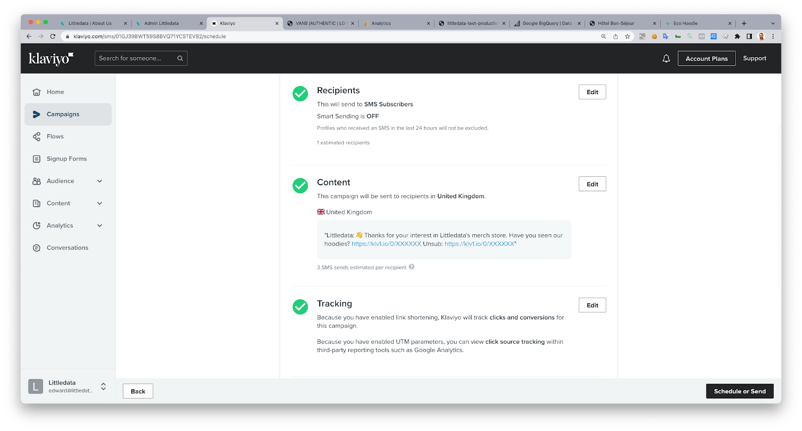The height and width of the screenshot is (431, 802).
Task: Open the browser Extensions puzzle icon
Action: [x=737, y=37]
